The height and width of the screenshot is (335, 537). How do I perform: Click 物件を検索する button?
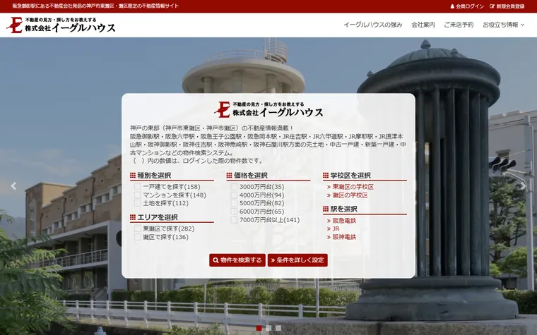click(x=237, y=260)
